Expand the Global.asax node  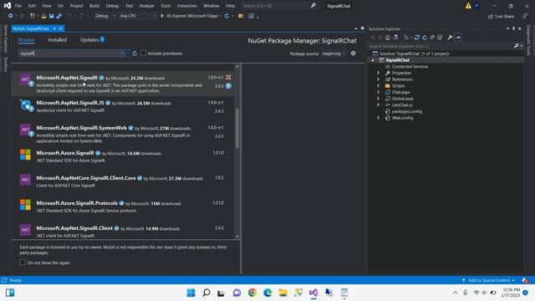(378, 99)
